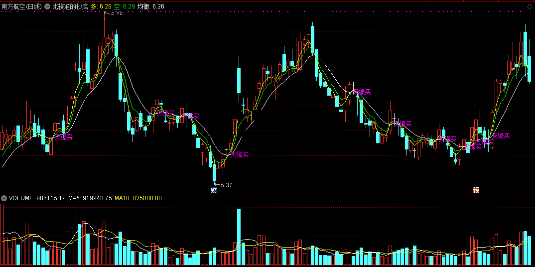Image resolution: width=535 pixels, height=267 pixels.
Task: Click the leftmost 天缘买 buy signal
Action: pyautogui.click(x=64, y=137)
